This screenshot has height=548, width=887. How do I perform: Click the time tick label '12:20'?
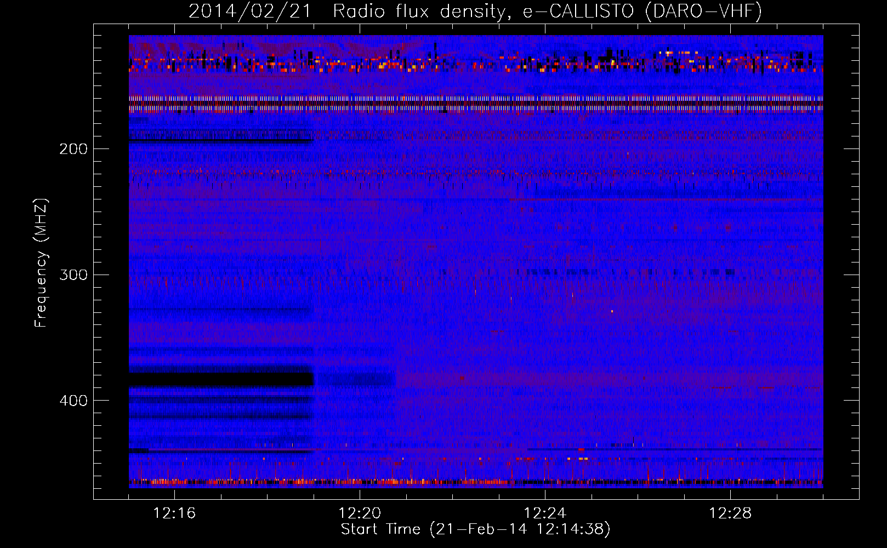(x=360, y=513)
